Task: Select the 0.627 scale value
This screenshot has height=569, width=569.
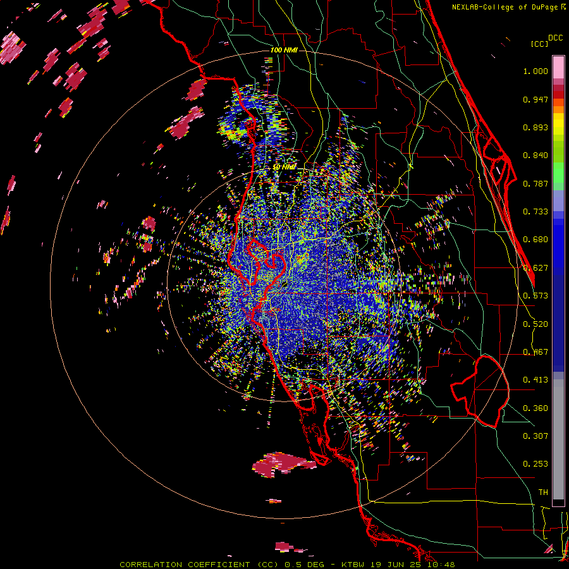Action: pos(535,268)
